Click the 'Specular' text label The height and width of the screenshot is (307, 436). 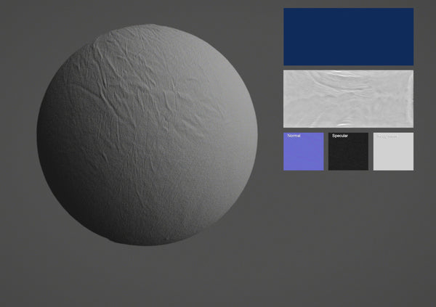[x=340, y=136]
